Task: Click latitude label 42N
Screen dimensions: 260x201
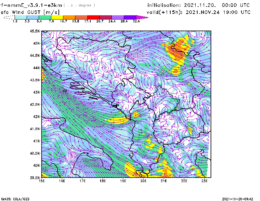Action: pos(36,117)
